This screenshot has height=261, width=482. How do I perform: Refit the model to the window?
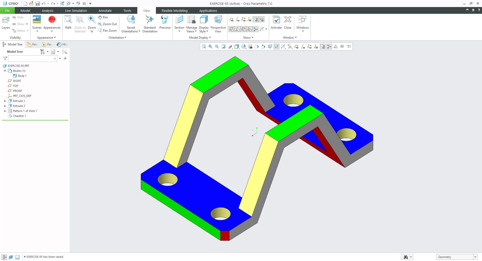click(68, 23)
